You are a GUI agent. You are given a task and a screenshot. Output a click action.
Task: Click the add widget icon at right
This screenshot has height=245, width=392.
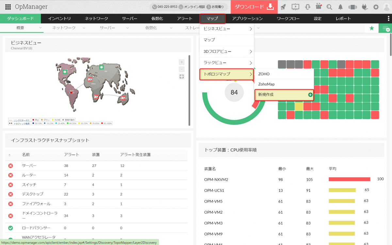point(385,28)
